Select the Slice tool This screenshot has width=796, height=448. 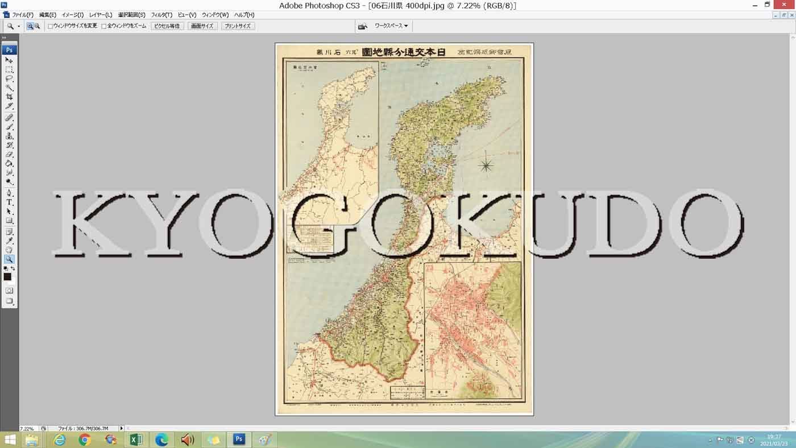point(9,106)
